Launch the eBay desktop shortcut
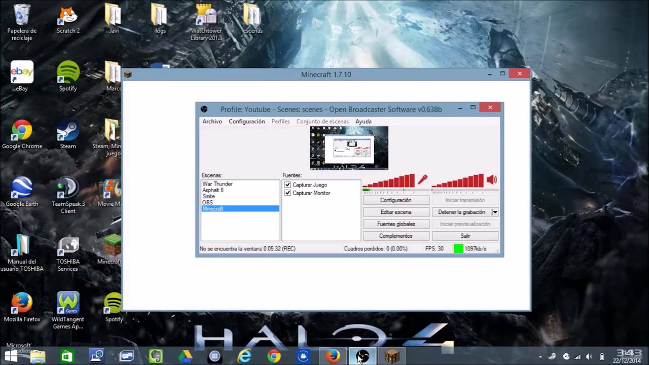Viewport: 649px width, 365px height. click(22, 77)
